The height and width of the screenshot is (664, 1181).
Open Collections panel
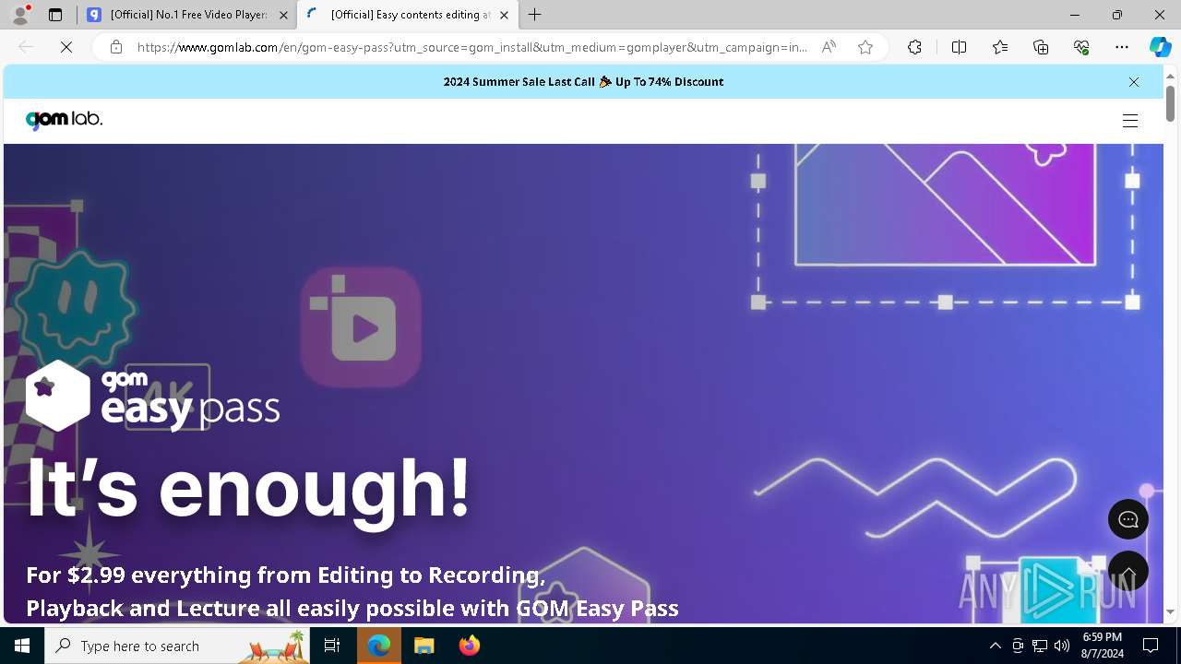pos(1041,47)
